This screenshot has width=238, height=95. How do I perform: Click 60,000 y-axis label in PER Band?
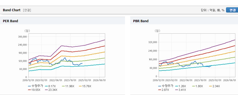(23, 69)
